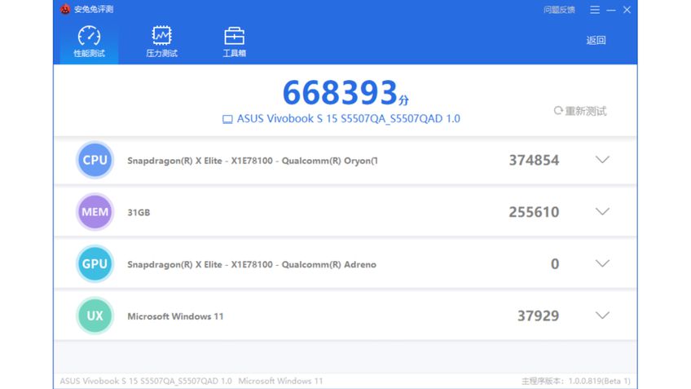Open the 问题反馈 feedback link
This screenshot has width=691, height=389.
point(559,10)
